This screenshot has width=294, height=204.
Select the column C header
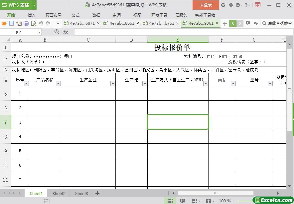88,40
